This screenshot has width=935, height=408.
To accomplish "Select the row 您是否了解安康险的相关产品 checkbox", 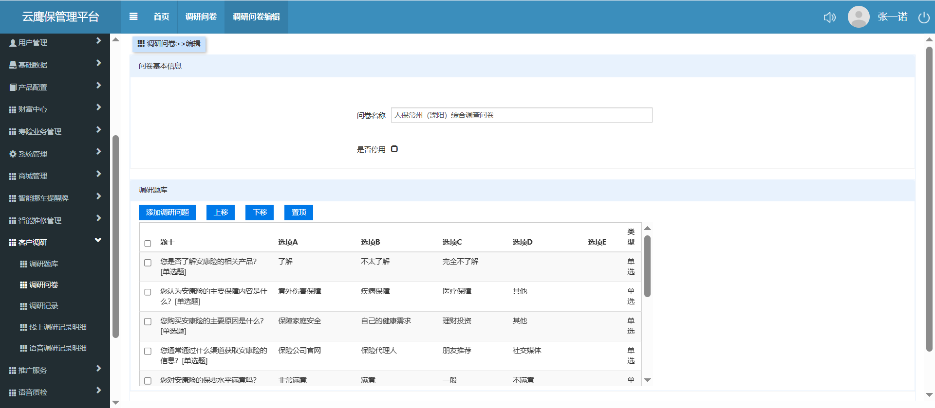I will tap(148, 263).
